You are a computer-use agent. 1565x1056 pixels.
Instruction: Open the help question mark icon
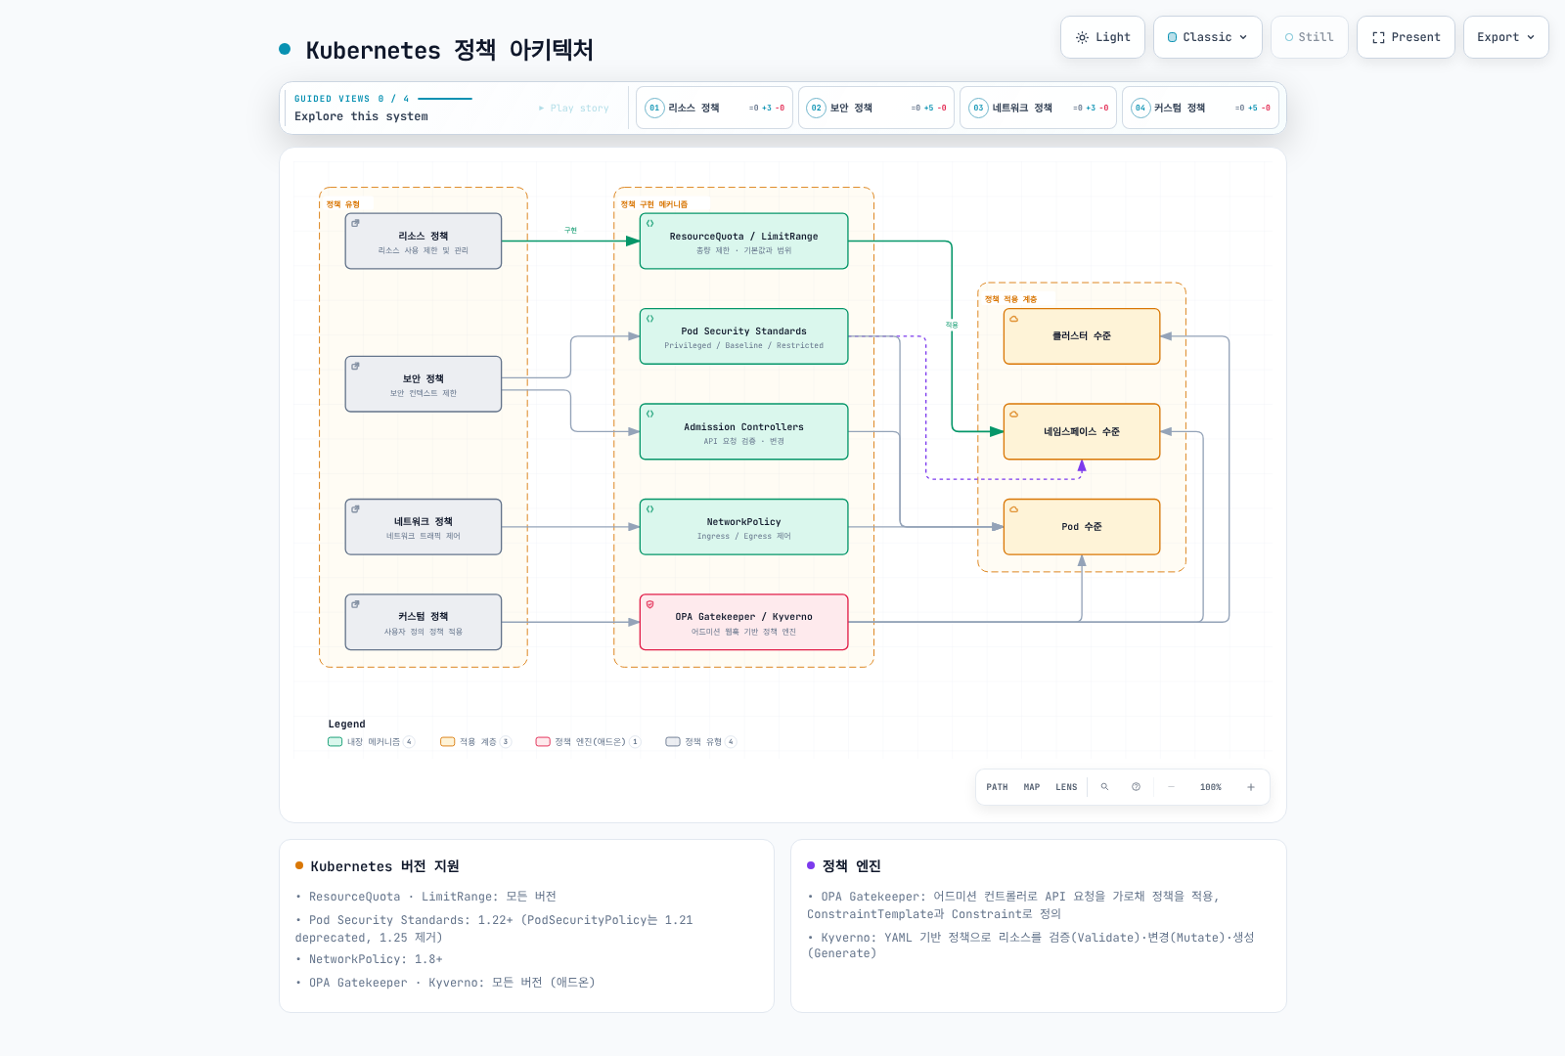1136,787
